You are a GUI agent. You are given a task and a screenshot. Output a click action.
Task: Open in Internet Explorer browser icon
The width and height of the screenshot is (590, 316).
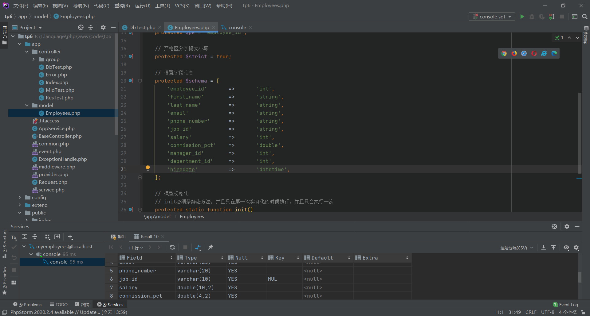(544, 53)
